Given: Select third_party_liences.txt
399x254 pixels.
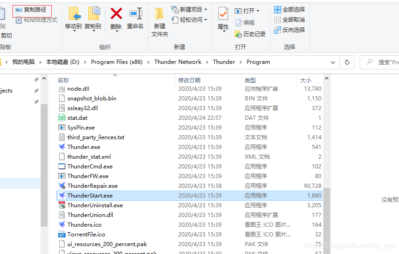Looking at the screenshot, I should click(x=96, y=137).
